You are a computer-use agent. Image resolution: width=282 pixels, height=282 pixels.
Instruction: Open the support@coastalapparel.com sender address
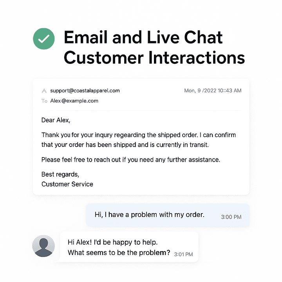(85, 90)
